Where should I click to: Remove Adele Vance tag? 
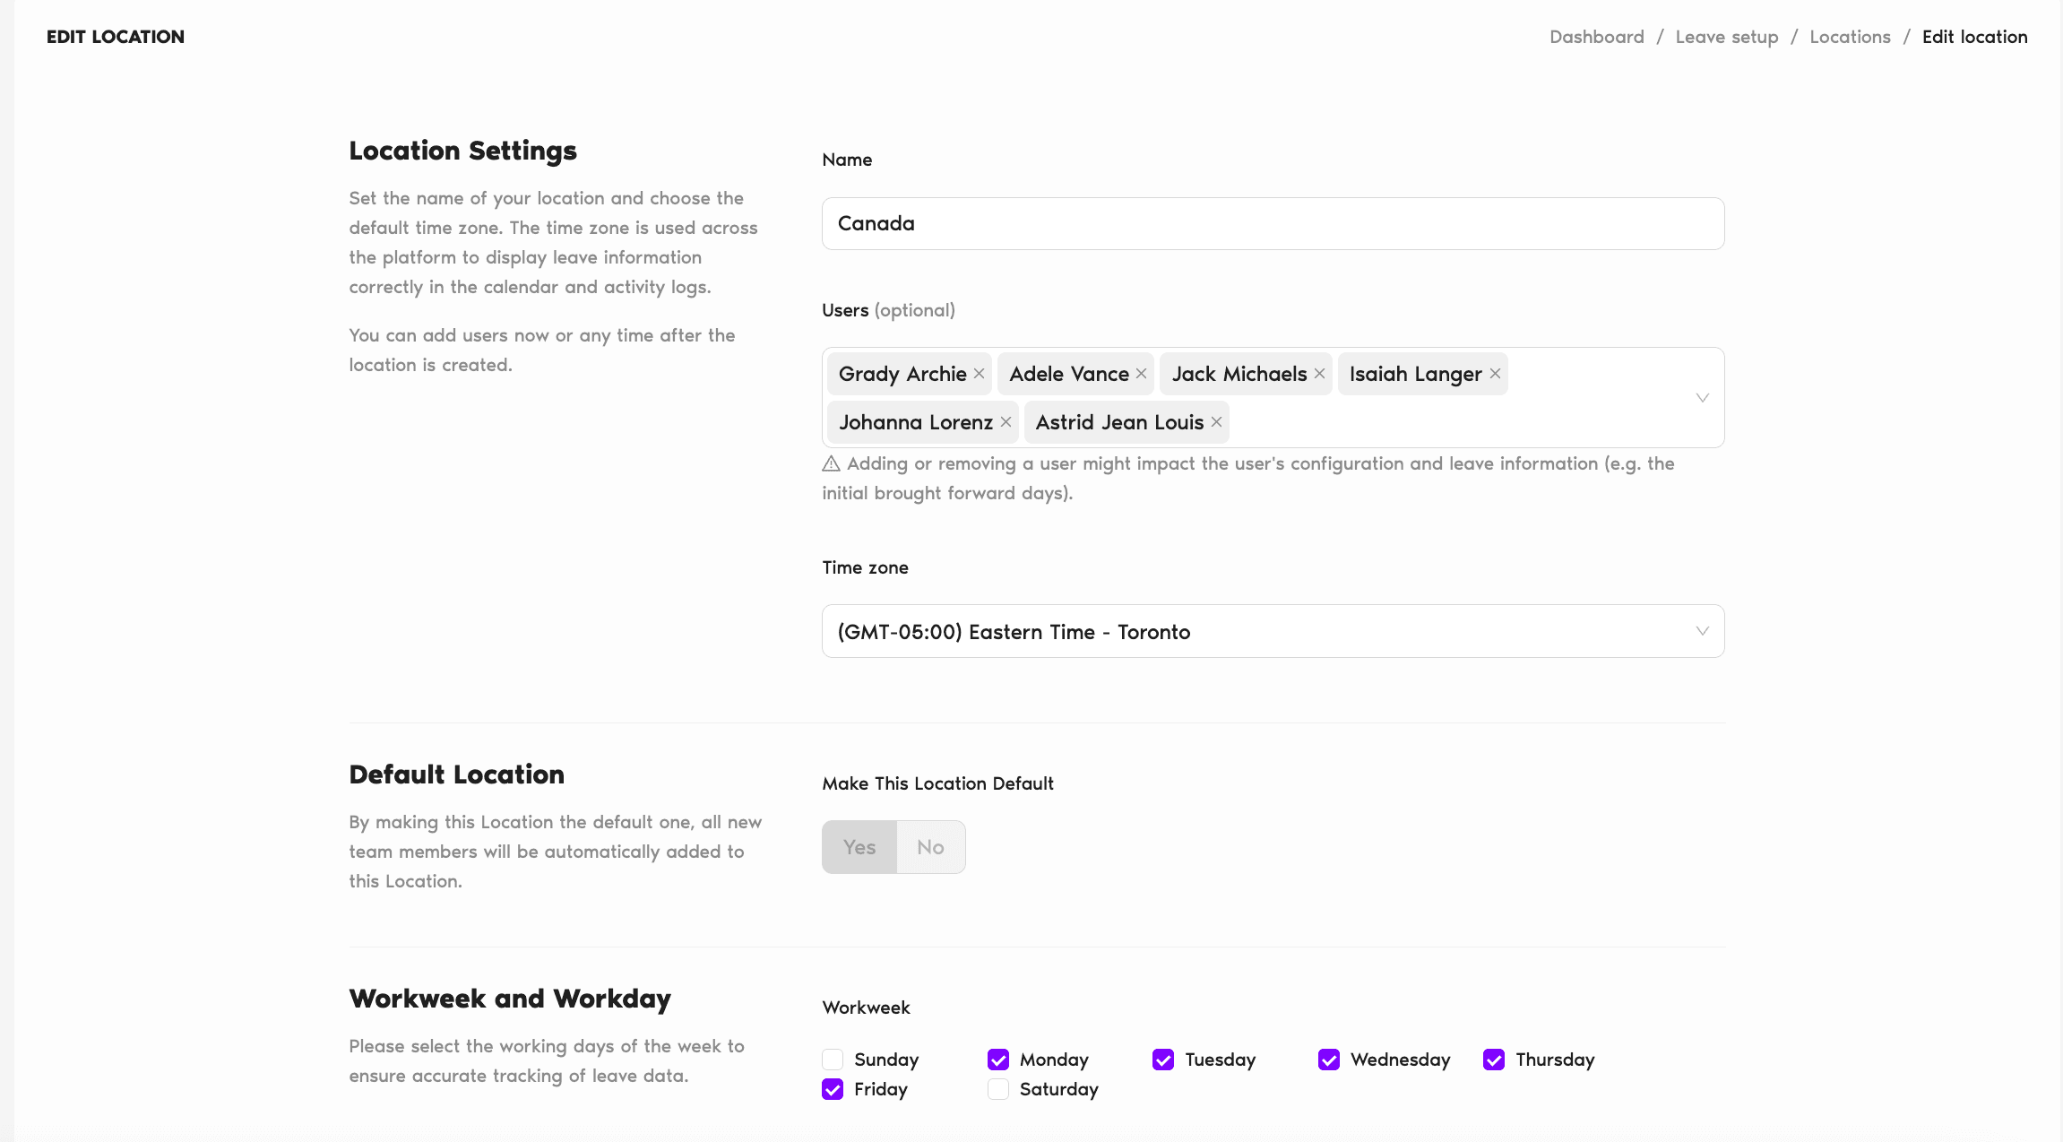pos(1141,374)
